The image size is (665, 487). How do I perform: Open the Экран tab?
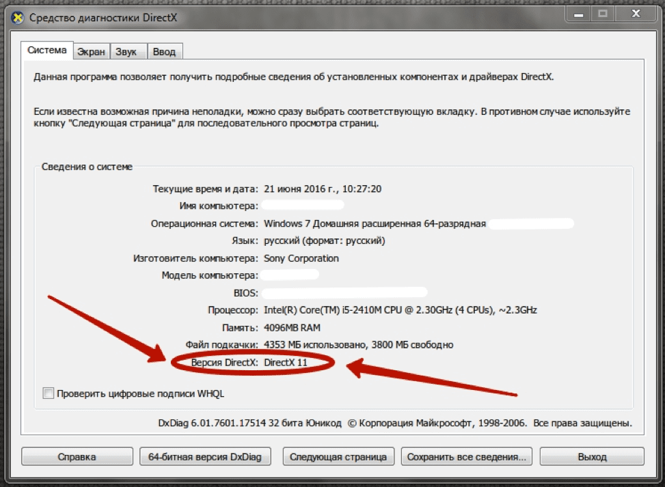click(91, 51)
